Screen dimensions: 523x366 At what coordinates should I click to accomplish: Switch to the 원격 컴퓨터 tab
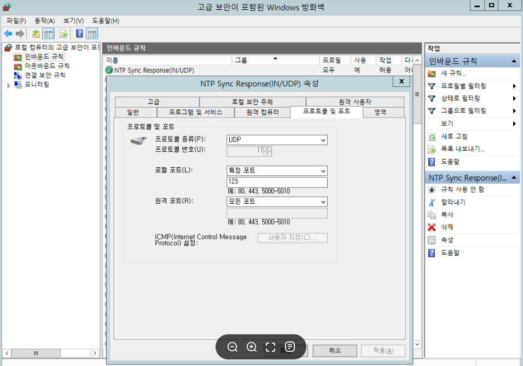[x=263, y=112]
